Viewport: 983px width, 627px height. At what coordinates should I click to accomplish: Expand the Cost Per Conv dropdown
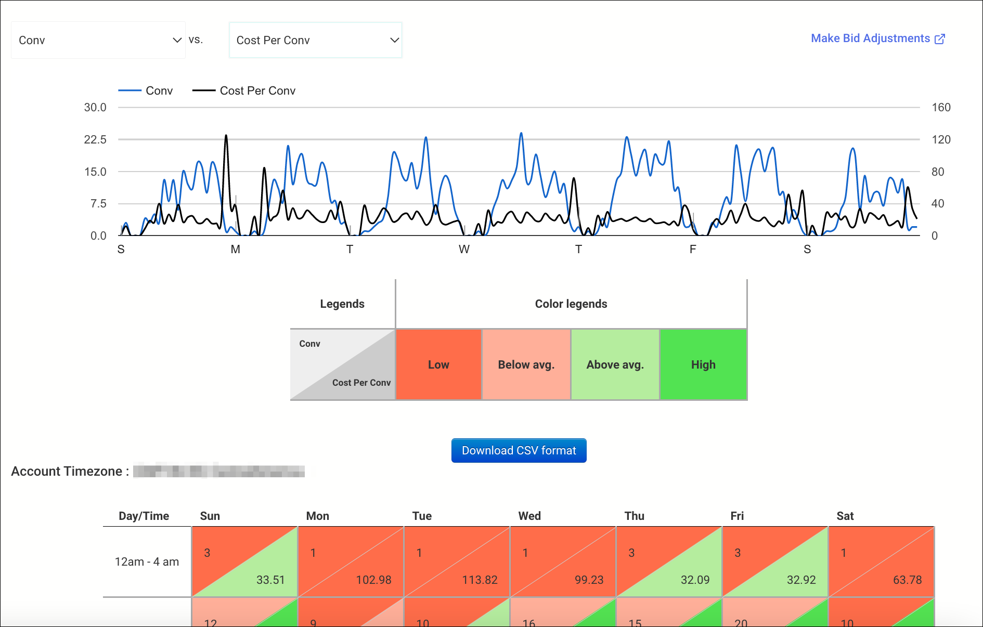tap(316, 40)
